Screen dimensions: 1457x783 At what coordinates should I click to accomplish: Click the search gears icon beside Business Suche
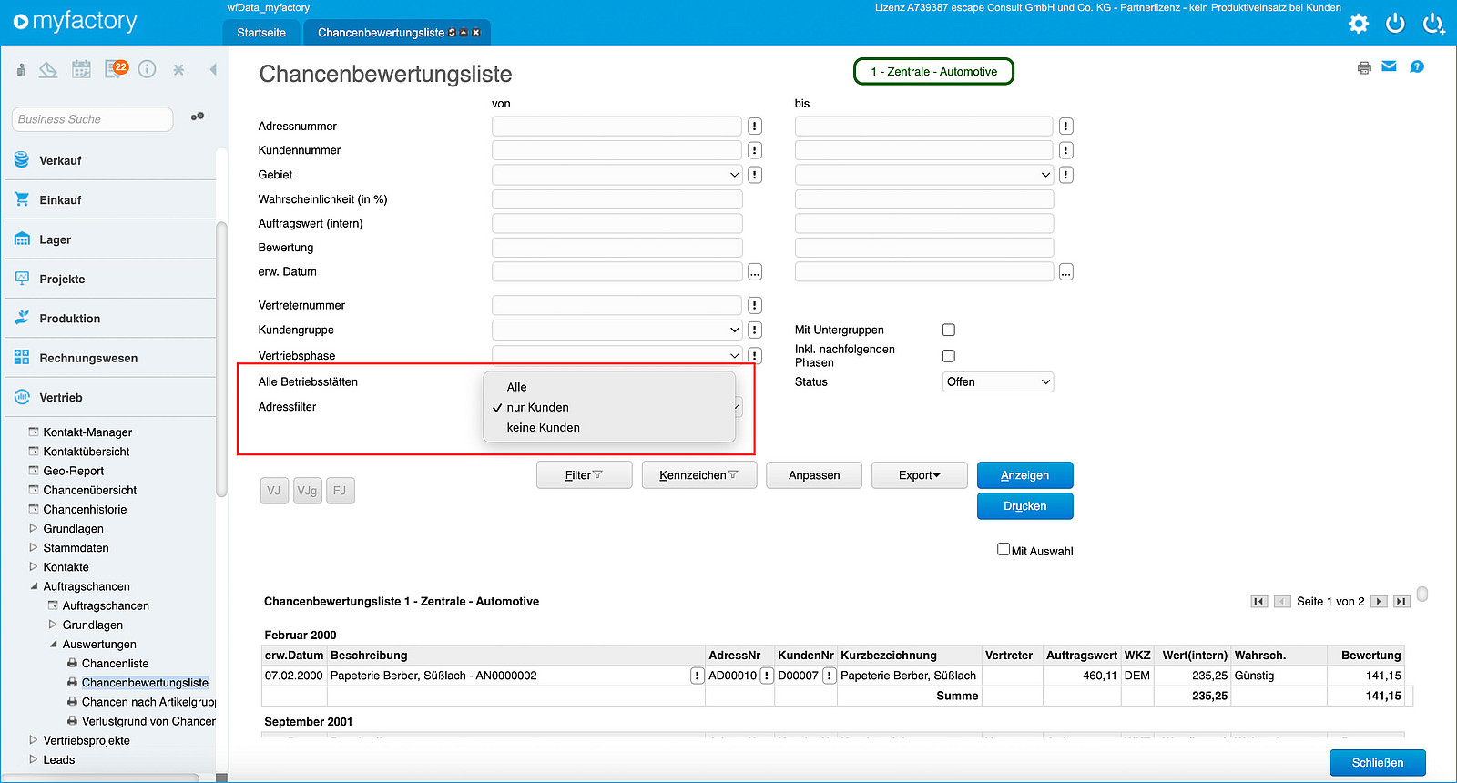(x=197, y=117)
